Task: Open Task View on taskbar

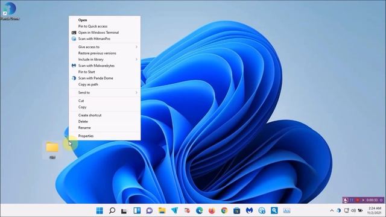Action: click(x=124, y=211)
